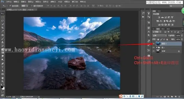
Task: Open the layer filter kind dropdown
Action: tap(157, 32)
